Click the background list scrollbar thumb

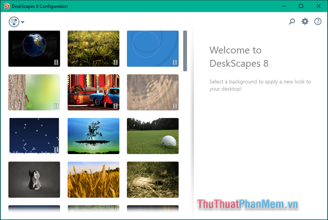[x=185, y=51]
